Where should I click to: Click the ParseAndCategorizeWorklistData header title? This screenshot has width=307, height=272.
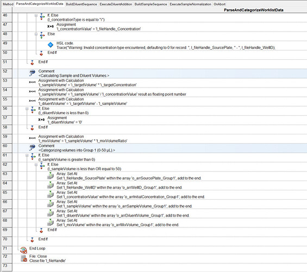(x=254, y=10)
